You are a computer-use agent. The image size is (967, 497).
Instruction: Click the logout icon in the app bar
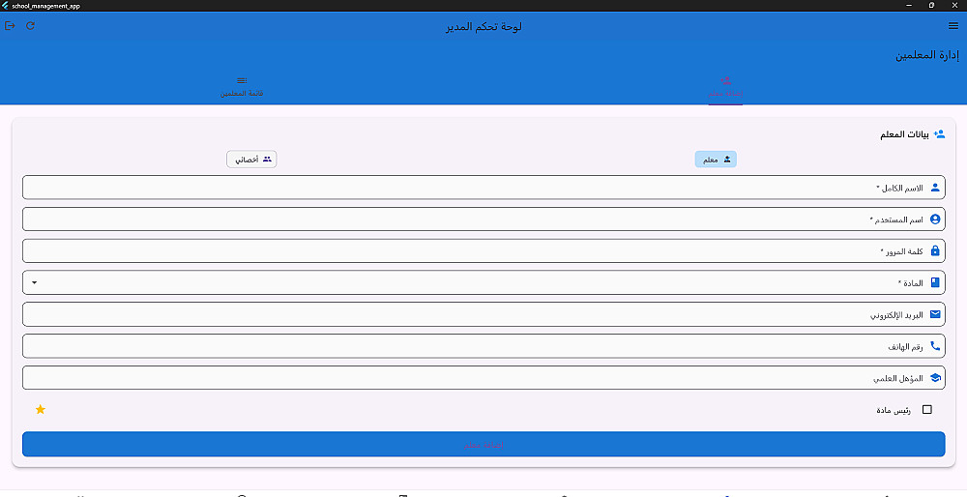point(10,26)
